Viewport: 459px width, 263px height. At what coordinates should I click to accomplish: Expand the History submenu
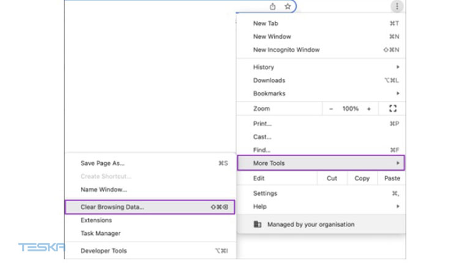tap(264, 67)
